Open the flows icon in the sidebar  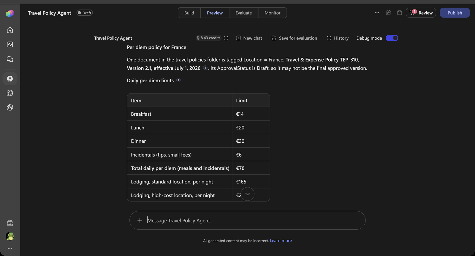(x=10, y=93)
